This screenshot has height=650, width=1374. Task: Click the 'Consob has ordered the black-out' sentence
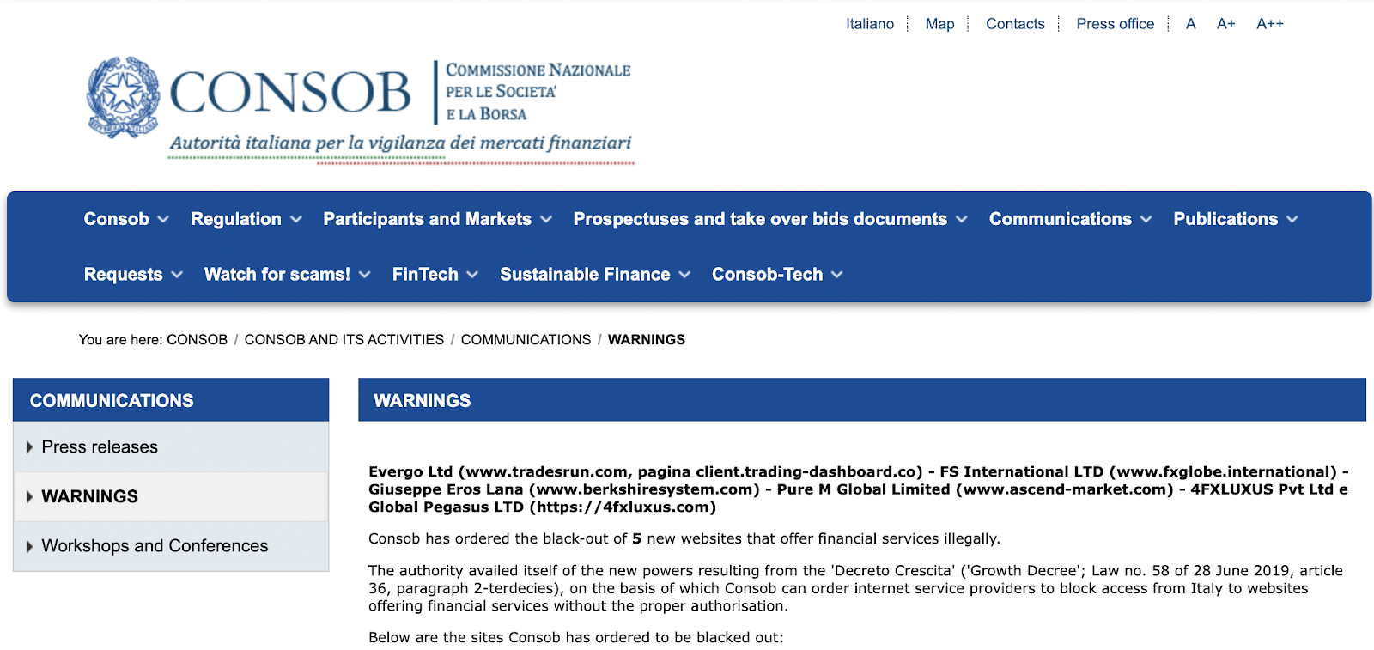tap(684, 539)
